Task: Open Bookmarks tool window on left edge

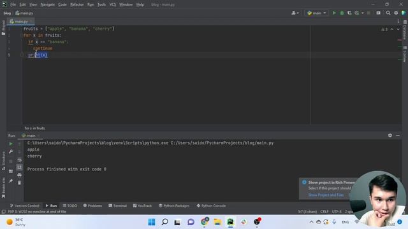Action: coord(3,188)
